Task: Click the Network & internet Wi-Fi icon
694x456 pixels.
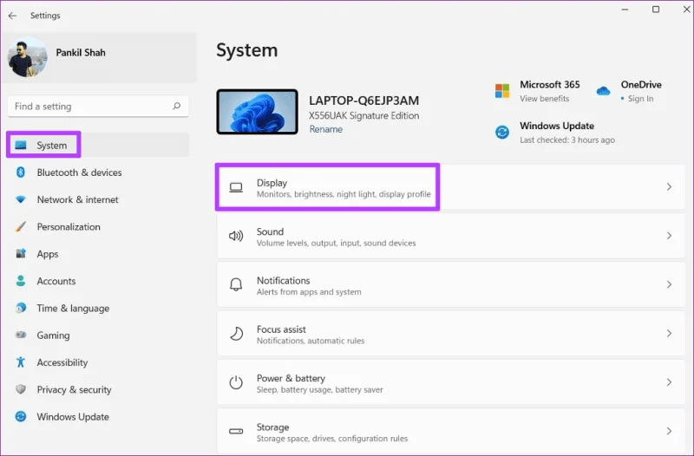Action: (20, 199)
